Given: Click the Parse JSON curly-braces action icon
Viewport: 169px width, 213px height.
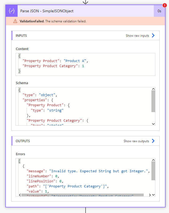Looking at the screenshot, I should pos(11,11).
